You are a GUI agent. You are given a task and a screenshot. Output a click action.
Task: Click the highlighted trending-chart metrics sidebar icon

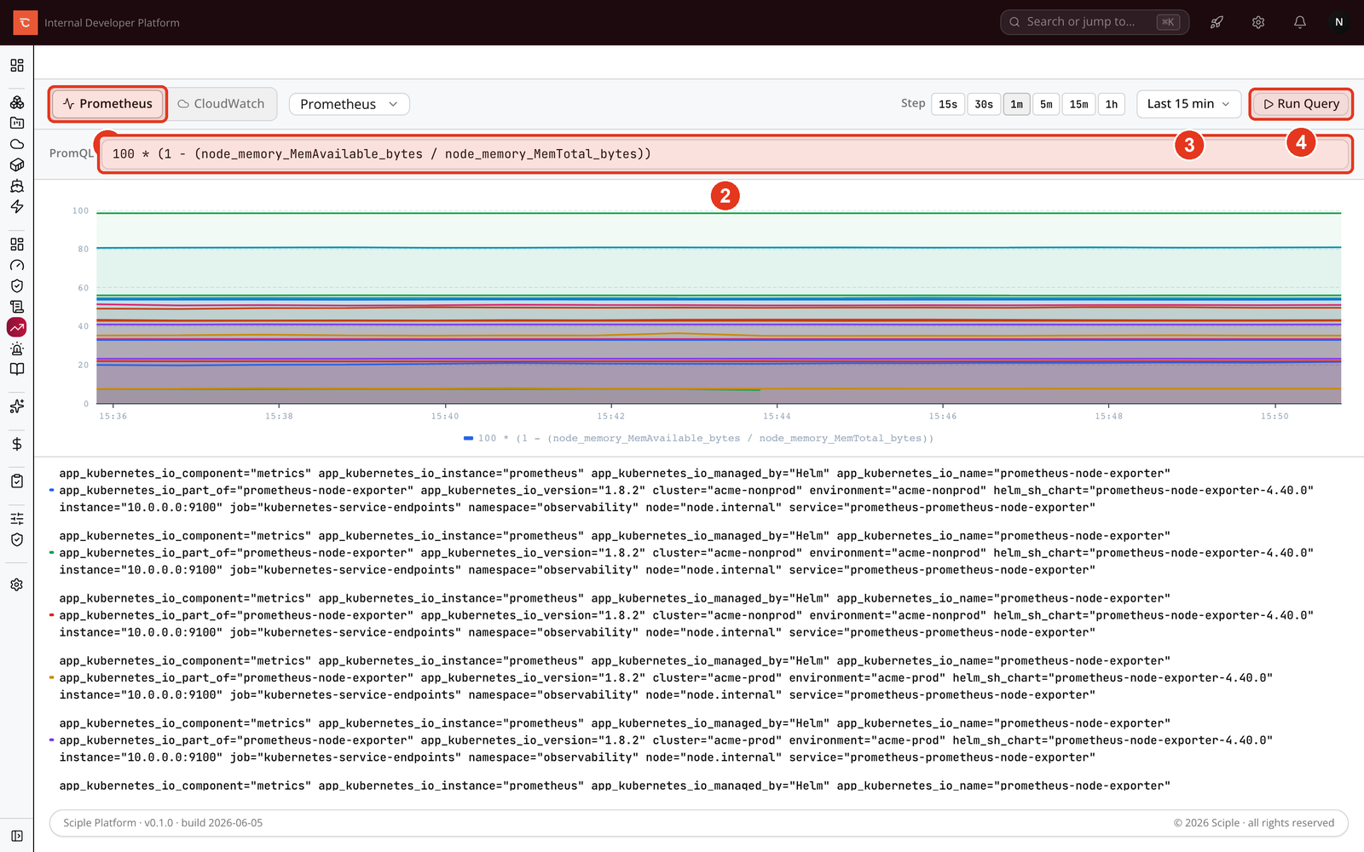point(17,327)
